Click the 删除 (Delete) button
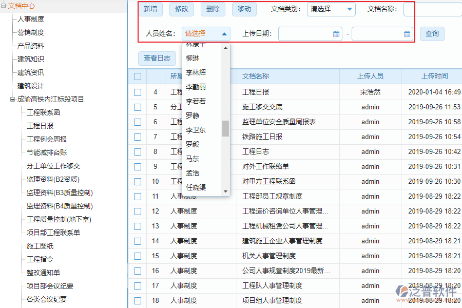 pyautogui.click(x=213, y=9)
